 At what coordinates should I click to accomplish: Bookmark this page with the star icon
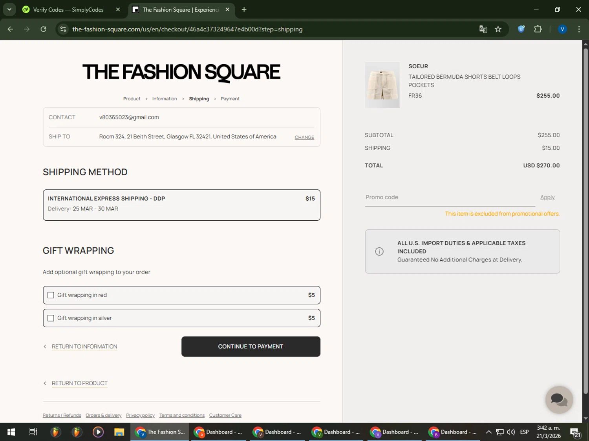click(498, 29)
